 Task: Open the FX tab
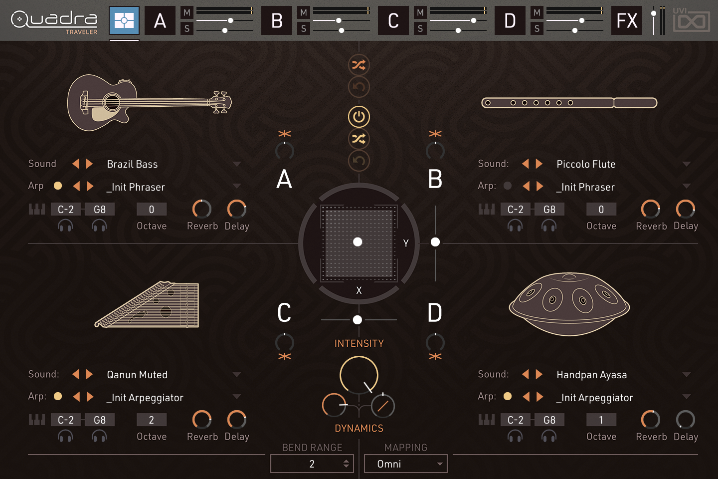(627, 20)
